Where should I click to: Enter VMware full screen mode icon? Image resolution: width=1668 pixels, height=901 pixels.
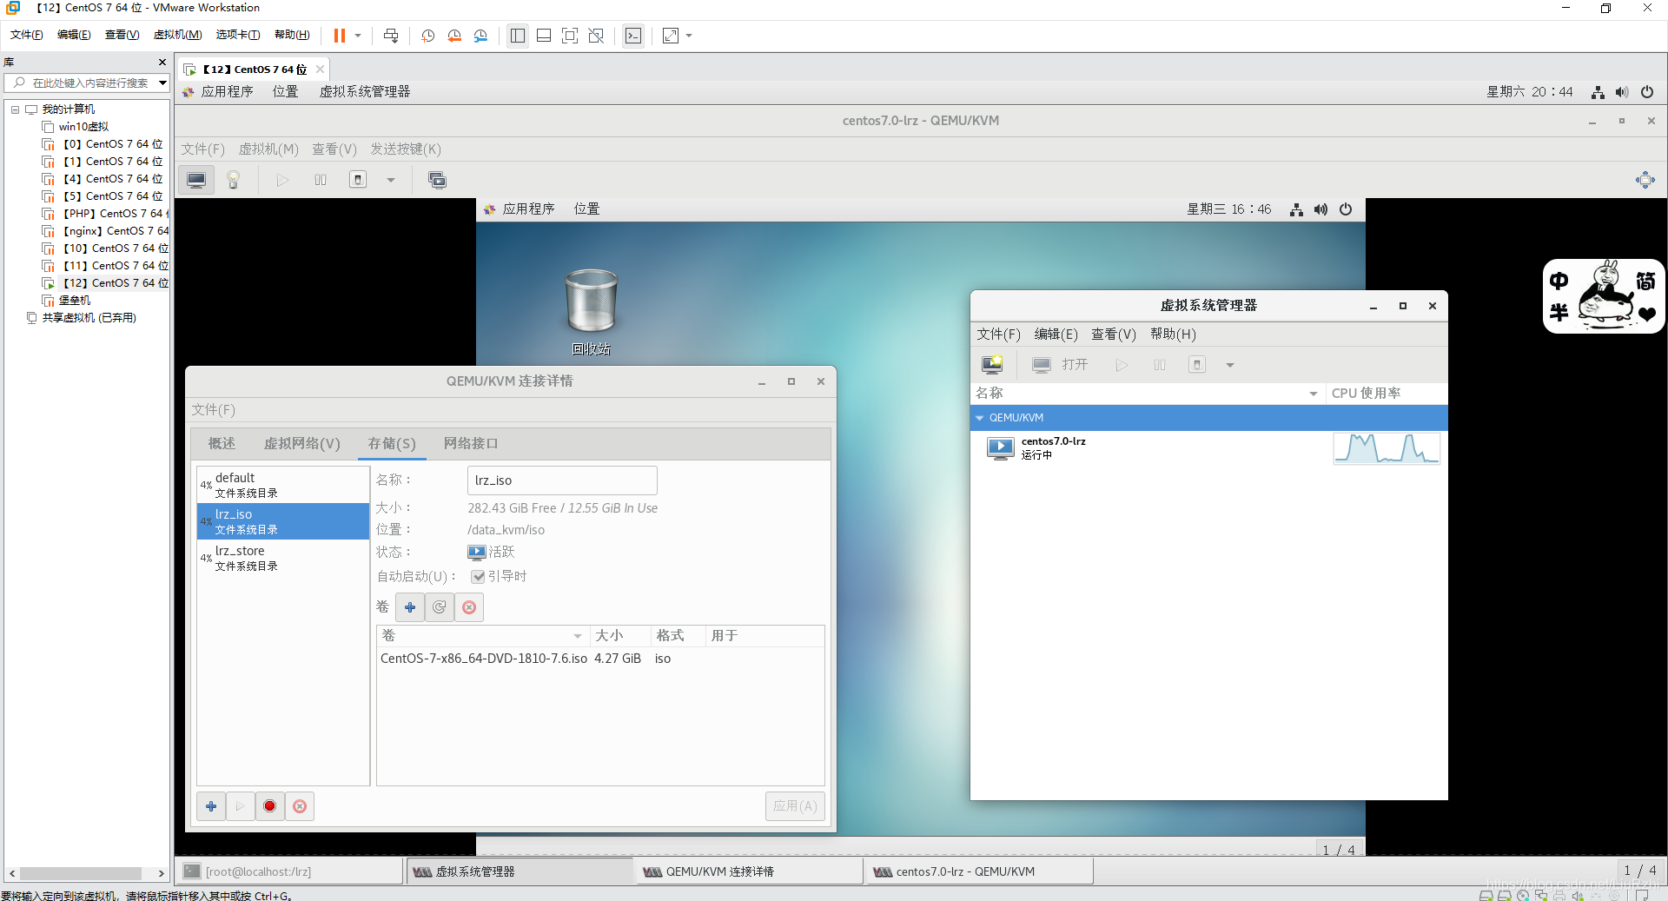570,36
